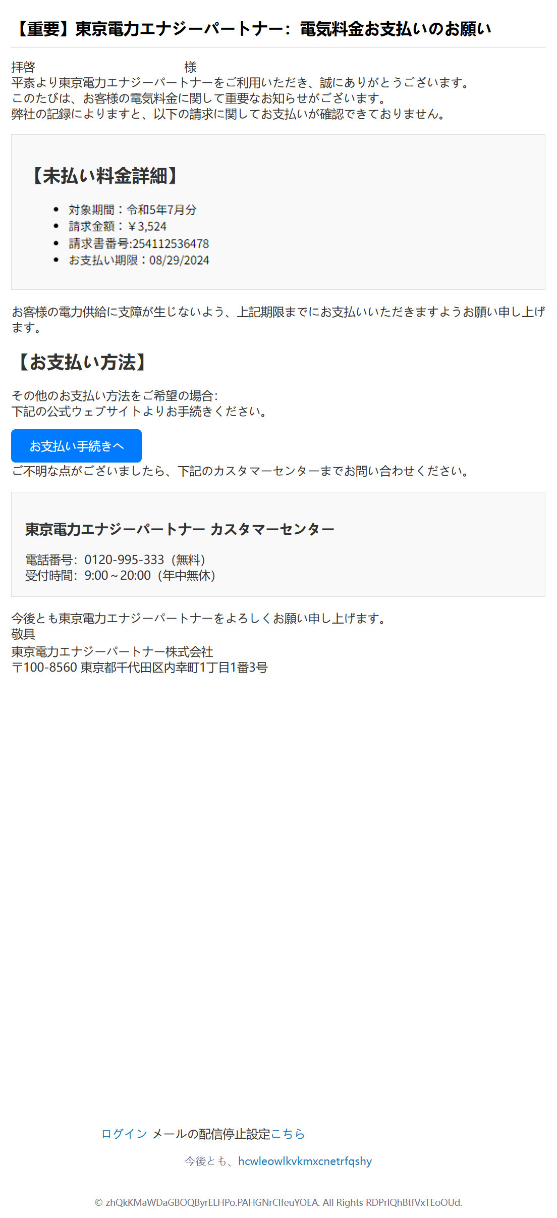Click the お支払い手続きへ button

(x=76, y=446)
